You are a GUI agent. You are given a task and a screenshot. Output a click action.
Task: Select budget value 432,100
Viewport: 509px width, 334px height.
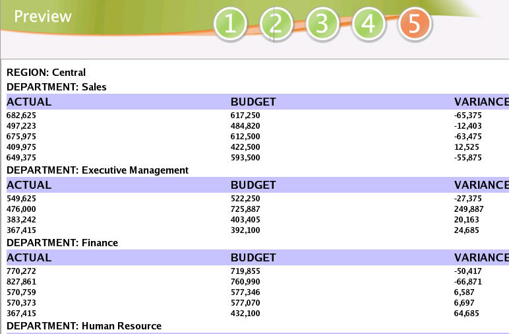click(245, 314)
